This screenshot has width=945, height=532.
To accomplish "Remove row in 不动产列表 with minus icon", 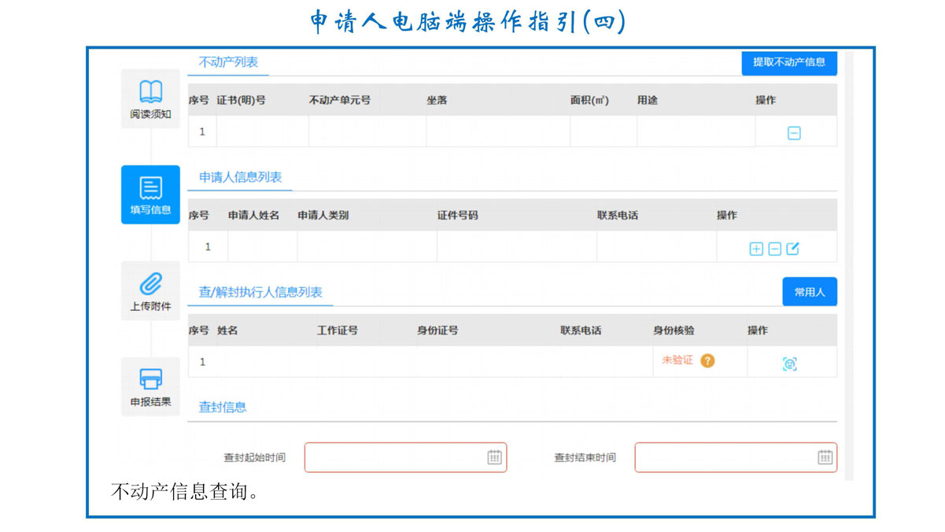I will point(794,133).
